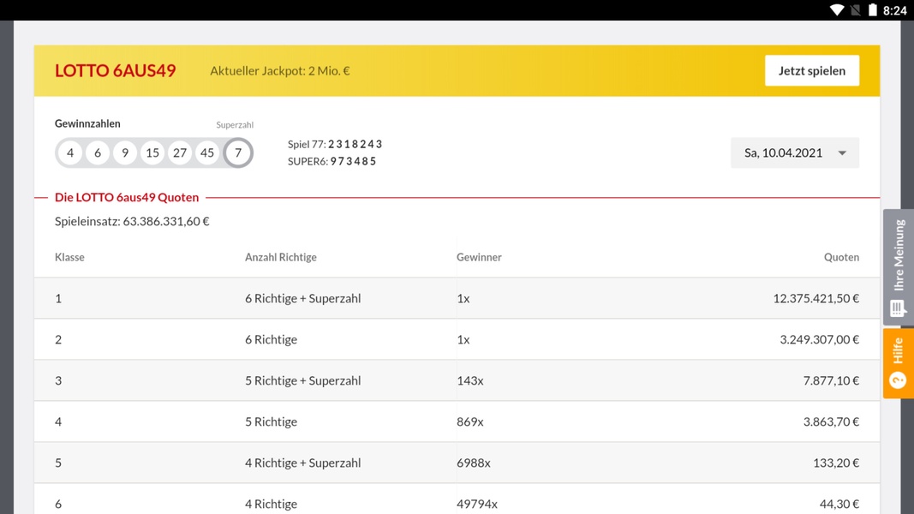Screen dimensions: 914x514
Task: Click the Hilfe question mark icon
Action: 898,380
